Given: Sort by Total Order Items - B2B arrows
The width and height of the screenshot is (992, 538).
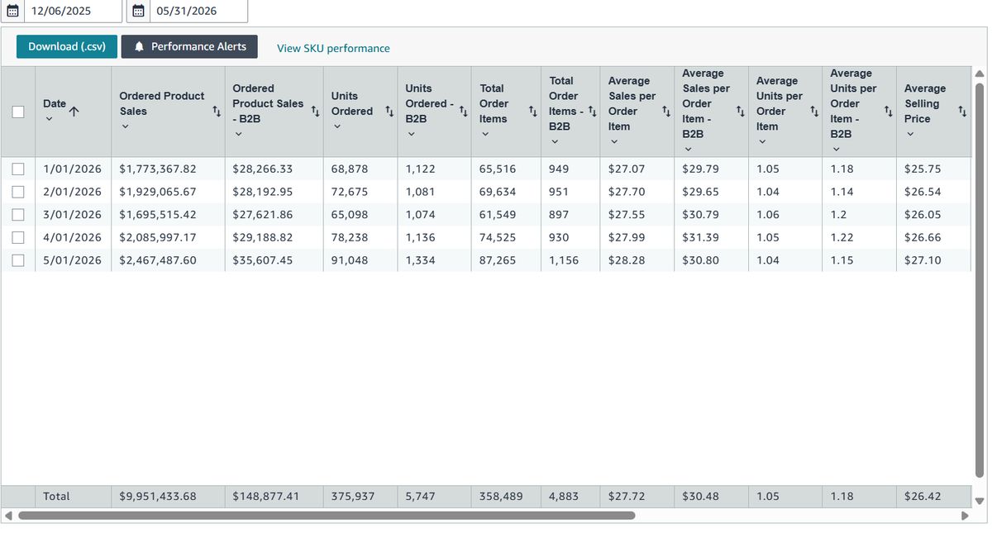Looking at the screenshot, I should (x=592, y=111).
